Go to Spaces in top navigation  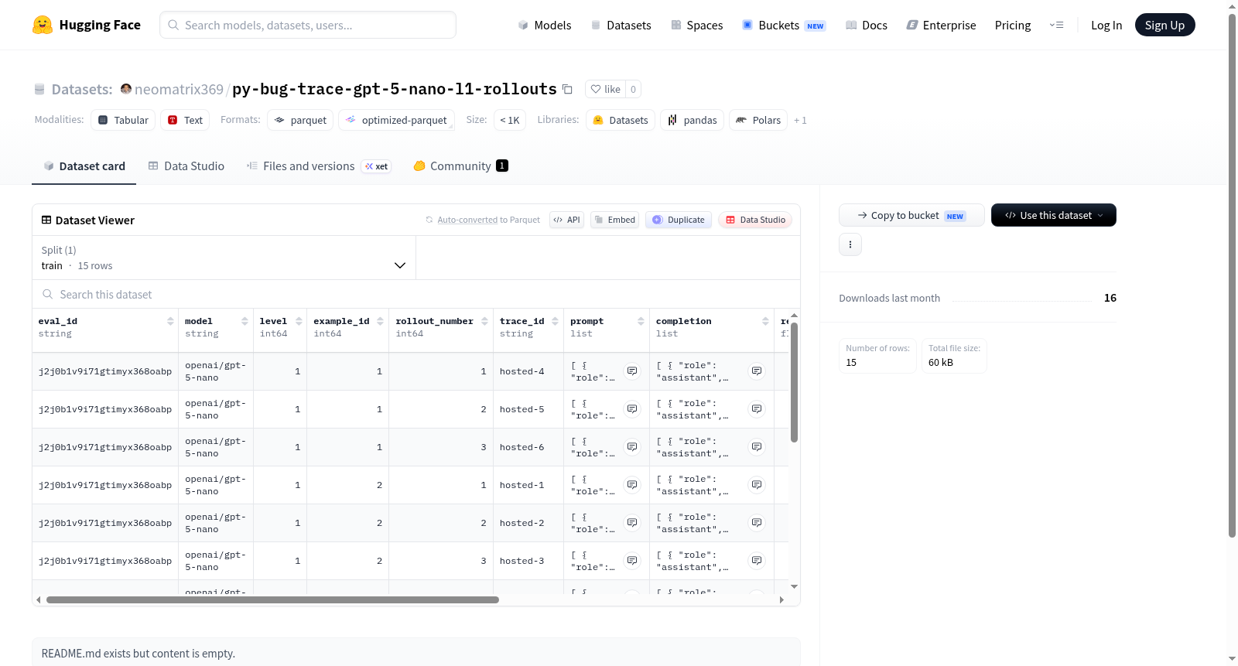696,25
